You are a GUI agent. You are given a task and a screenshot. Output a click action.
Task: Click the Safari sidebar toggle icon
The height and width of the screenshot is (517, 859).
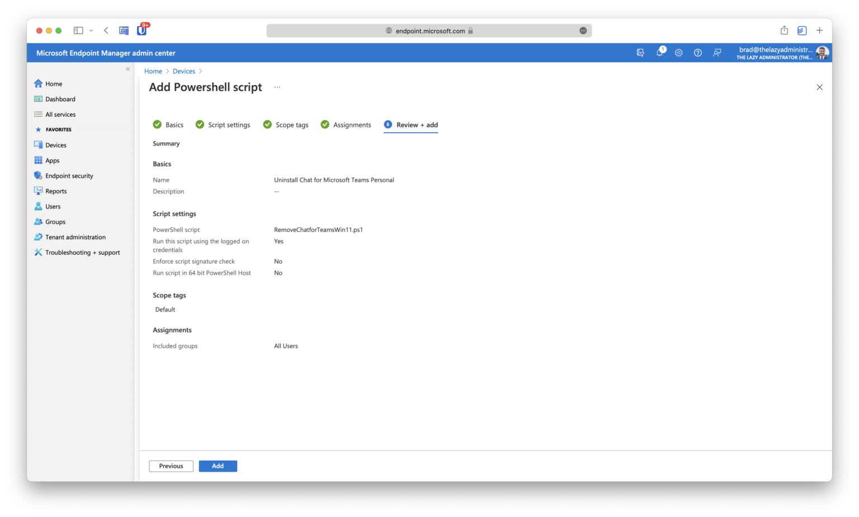coord(78,31)
